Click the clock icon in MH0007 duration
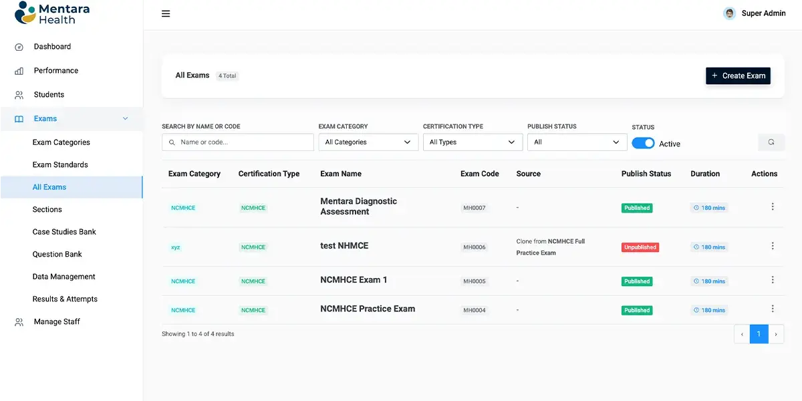 (x=696, y=208)
